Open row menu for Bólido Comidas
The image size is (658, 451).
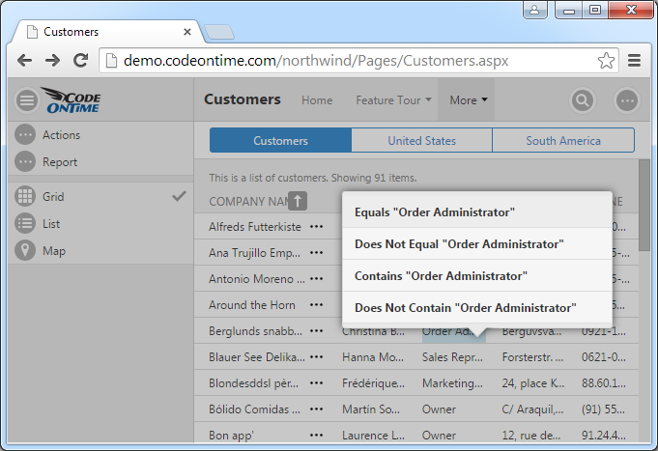point(316,409)
